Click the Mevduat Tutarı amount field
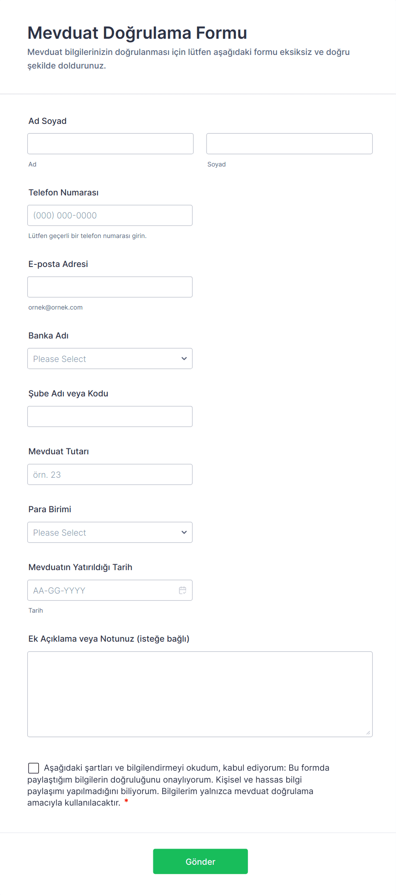The width and height of the screenshot is (396, 895). coord(110,474)
